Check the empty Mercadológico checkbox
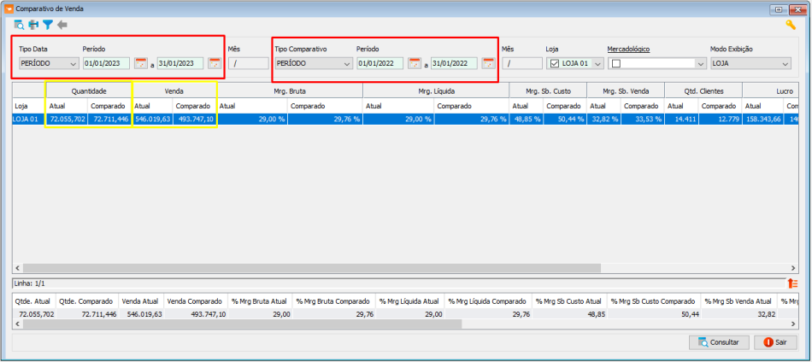 [615, 63]
